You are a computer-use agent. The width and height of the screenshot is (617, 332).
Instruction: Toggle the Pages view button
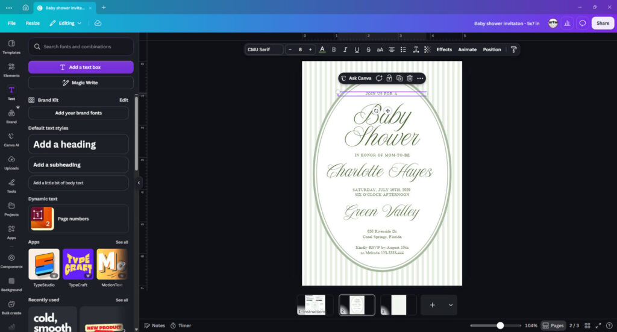[x=553, y=325]
